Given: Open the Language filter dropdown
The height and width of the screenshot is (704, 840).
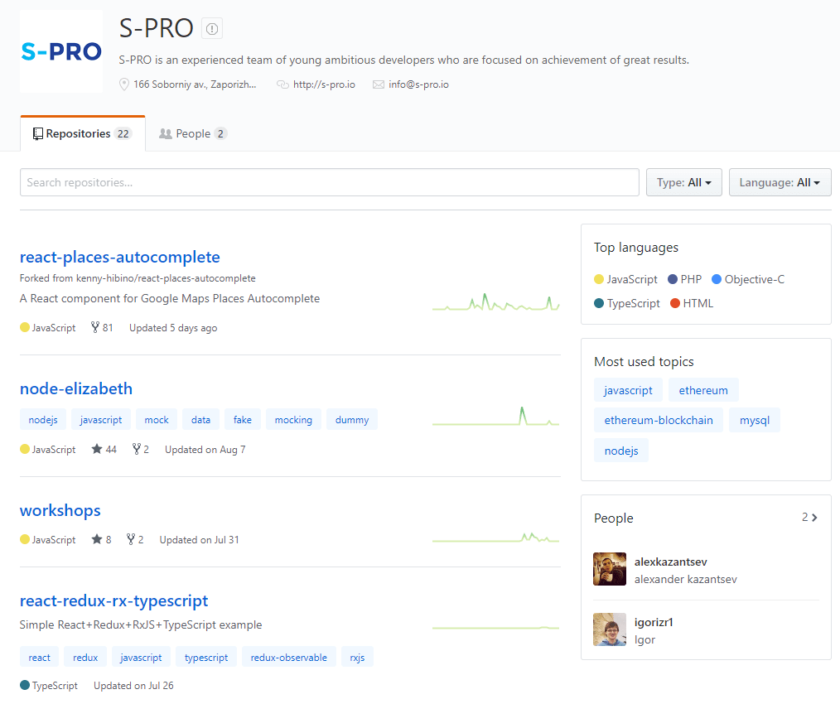Looking at the screenshot, I should [779, 182].
